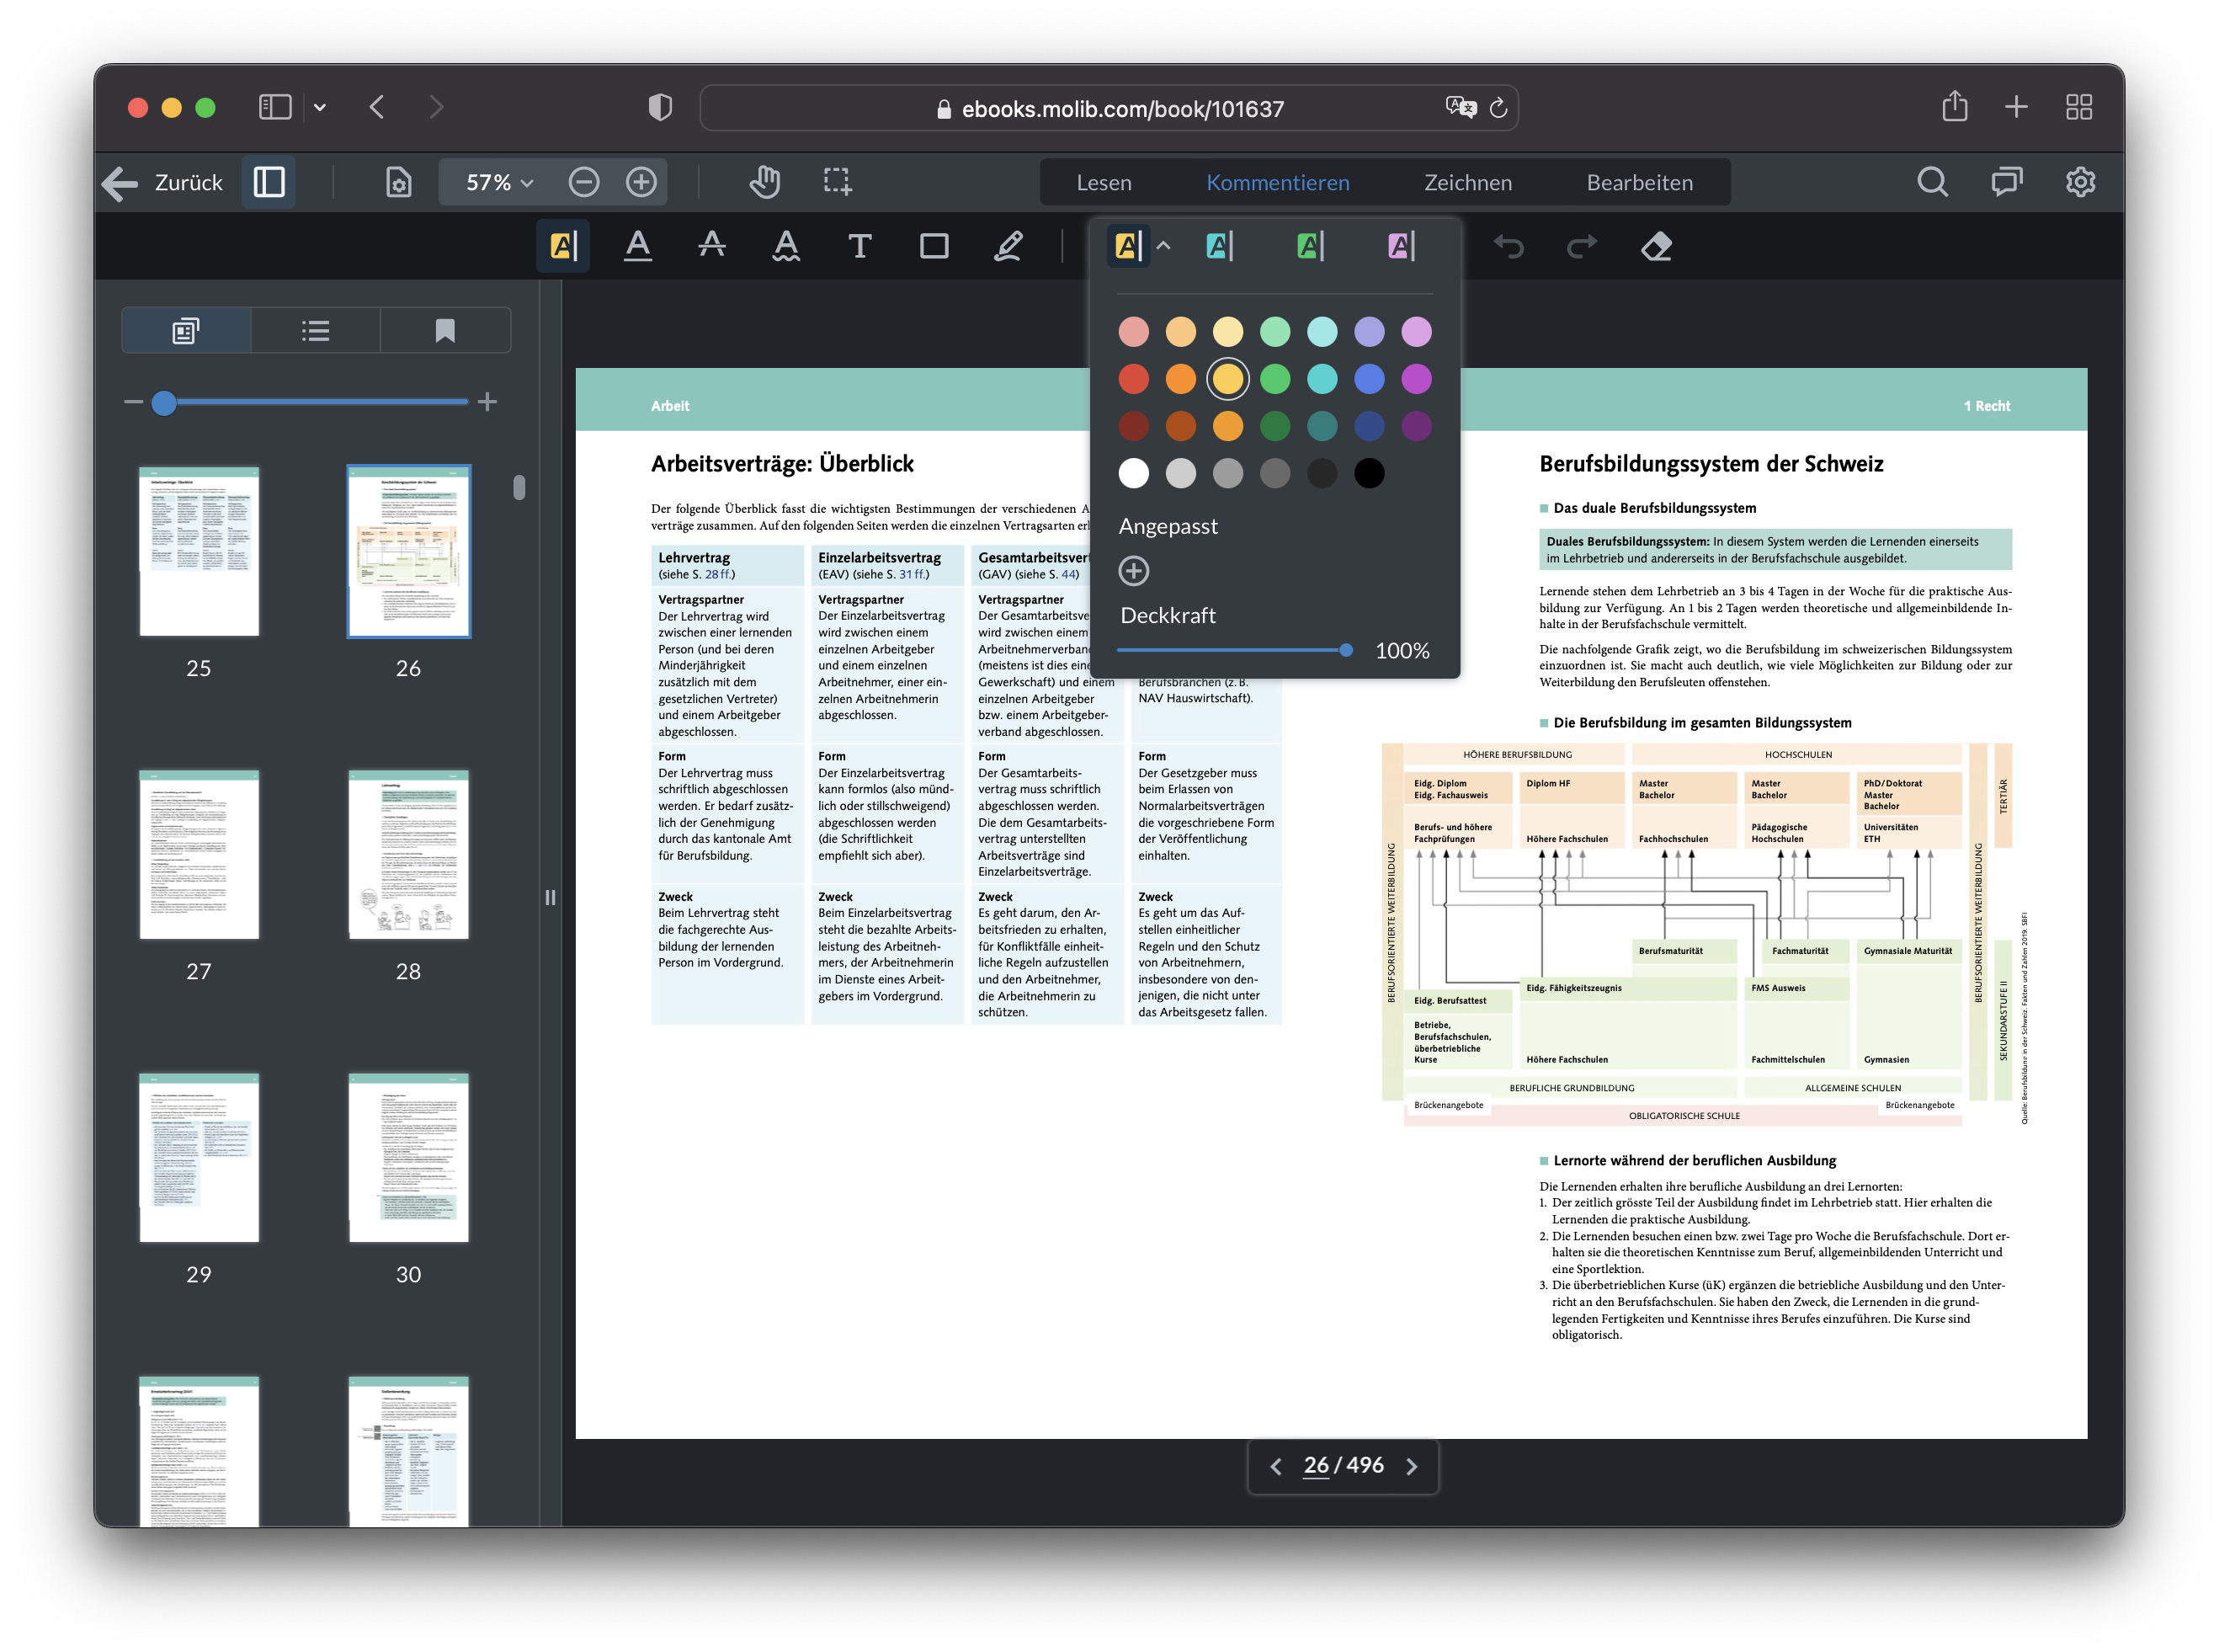Select the strikethrough annotation tool

point(711,246)
